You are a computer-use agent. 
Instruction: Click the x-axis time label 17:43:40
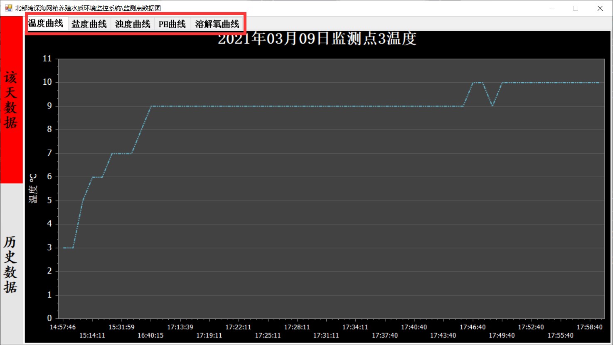[x=443, y=335]
